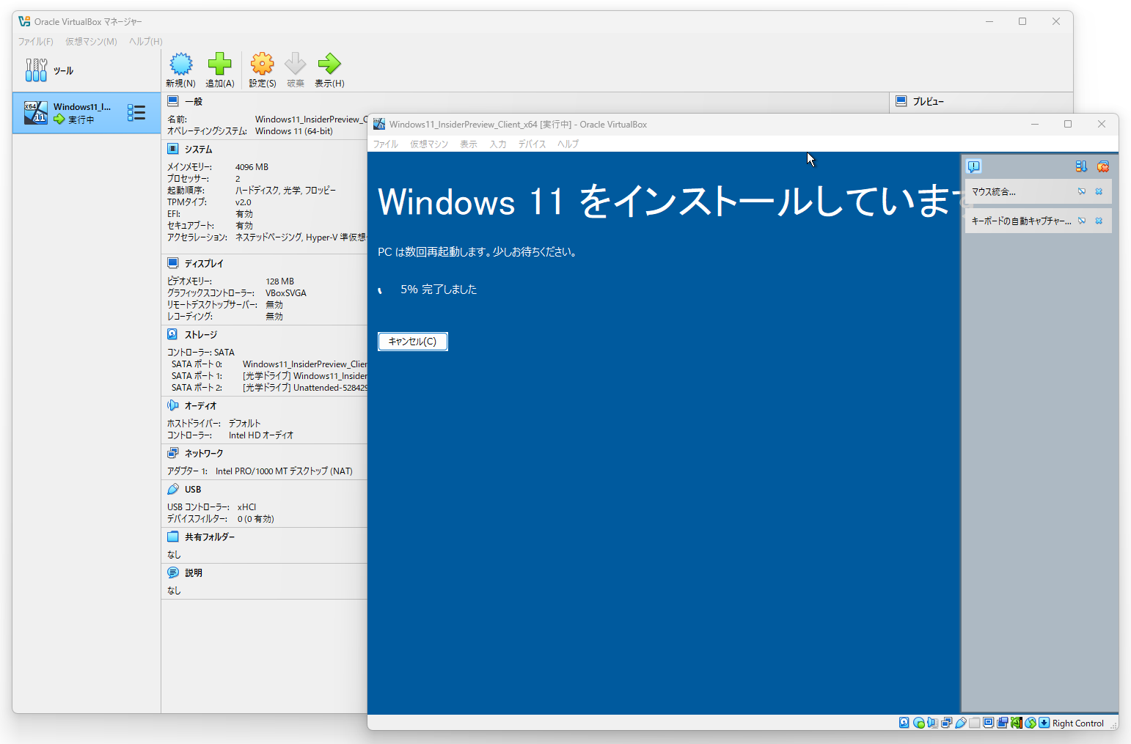Click the keyboard capture down-arrow status icon
The width and height of the screenshot is (1131, 744).
pos(1044,723)
